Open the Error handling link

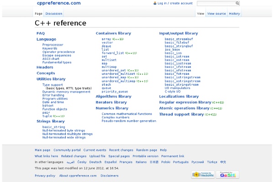click(x=53, y=95)
